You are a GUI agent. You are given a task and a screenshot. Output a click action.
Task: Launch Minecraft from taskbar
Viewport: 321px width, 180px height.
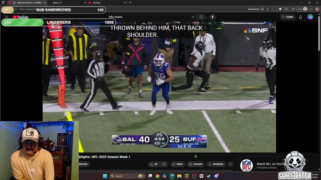click(187, 176)
